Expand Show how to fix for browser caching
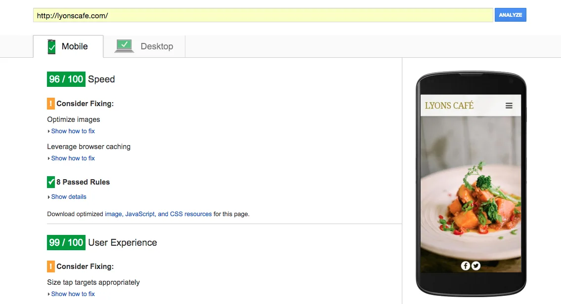This screenshot has height=304, width=561. pyautogui.click(x=73, y=158)
